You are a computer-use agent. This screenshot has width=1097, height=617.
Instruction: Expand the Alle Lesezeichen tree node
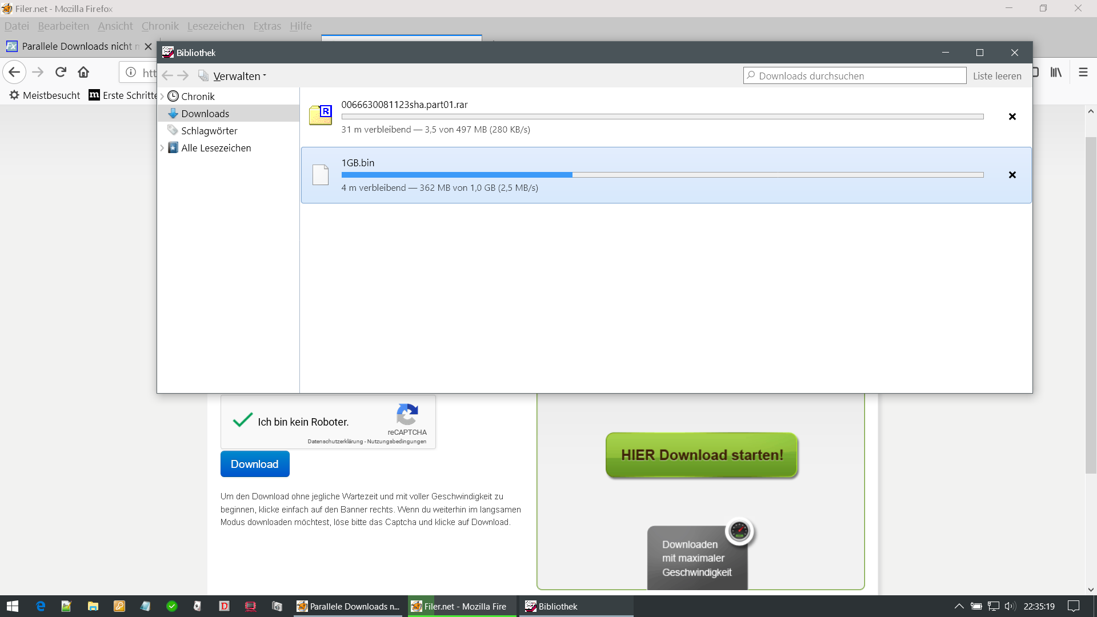click(162, 148)
